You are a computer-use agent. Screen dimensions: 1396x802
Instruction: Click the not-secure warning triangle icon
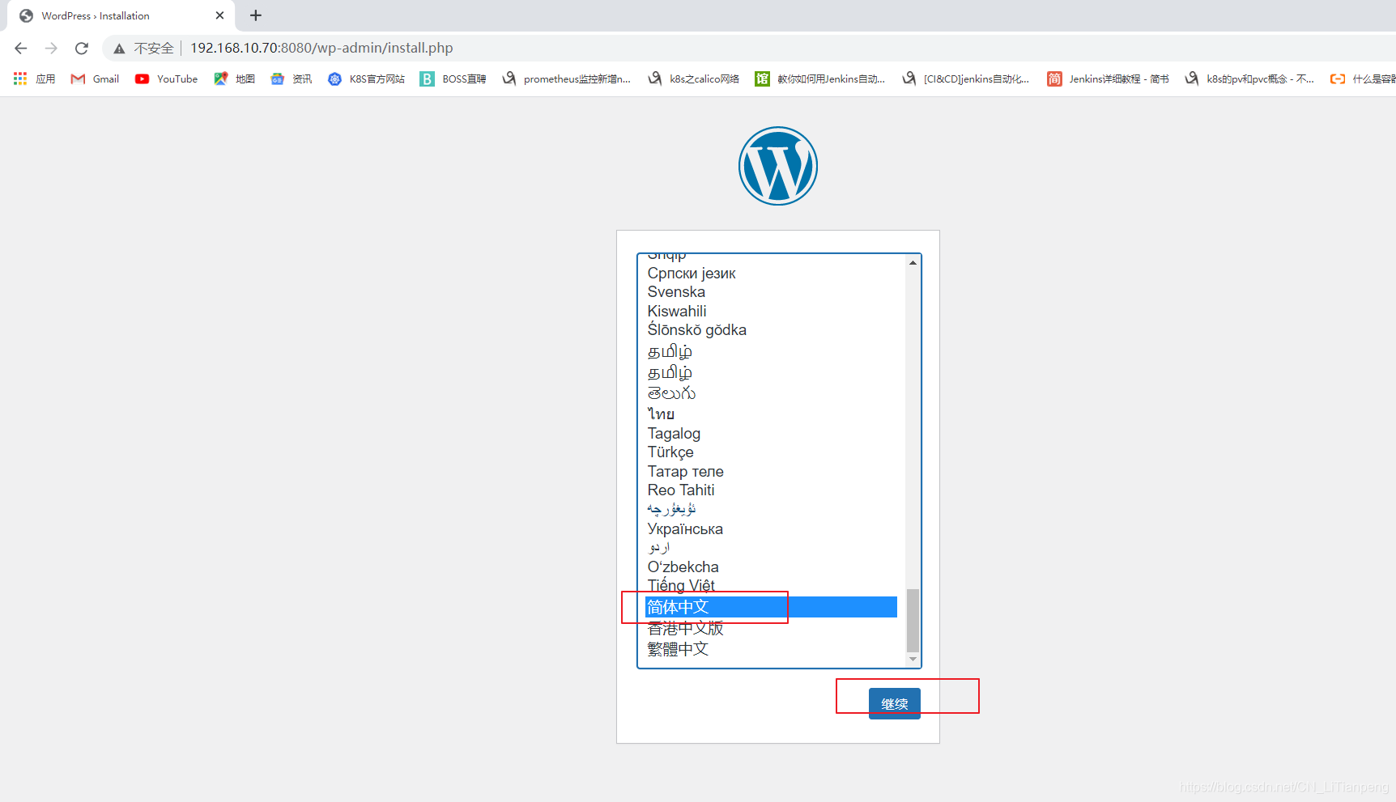[119, 49]
